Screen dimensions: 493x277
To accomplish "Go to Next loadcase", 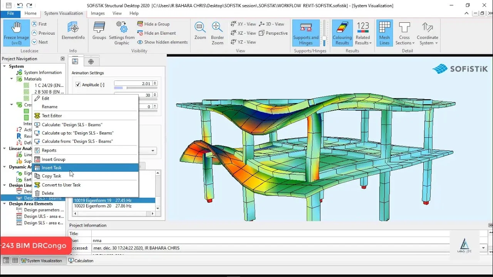I will click(40, 42).
